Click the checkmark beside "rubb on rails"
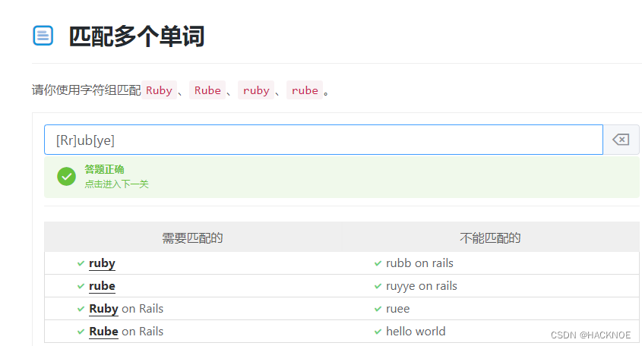This screenshot has width=642, height=346. pyautogui.click(x=378, y=263)
